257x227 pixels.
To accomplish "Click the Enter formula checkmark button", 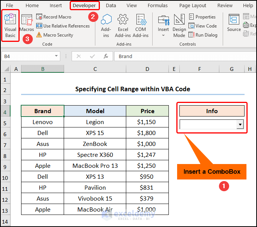I will point(92,56).
